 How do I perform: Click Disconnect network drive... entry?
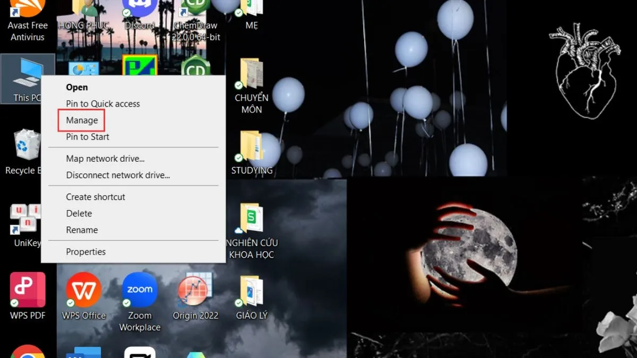[x=118, y=175]
